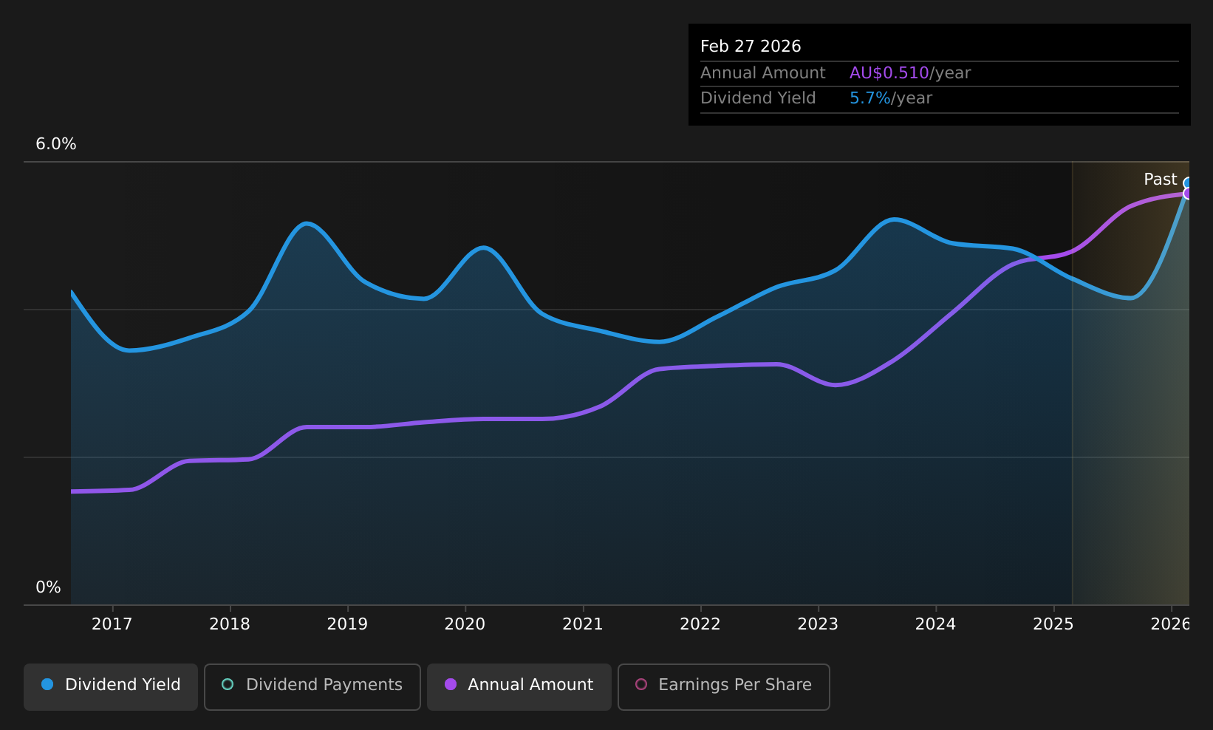Click the 6.0% y-axis label
This screenshot has height=730, width=1213.
pos(56,144)
